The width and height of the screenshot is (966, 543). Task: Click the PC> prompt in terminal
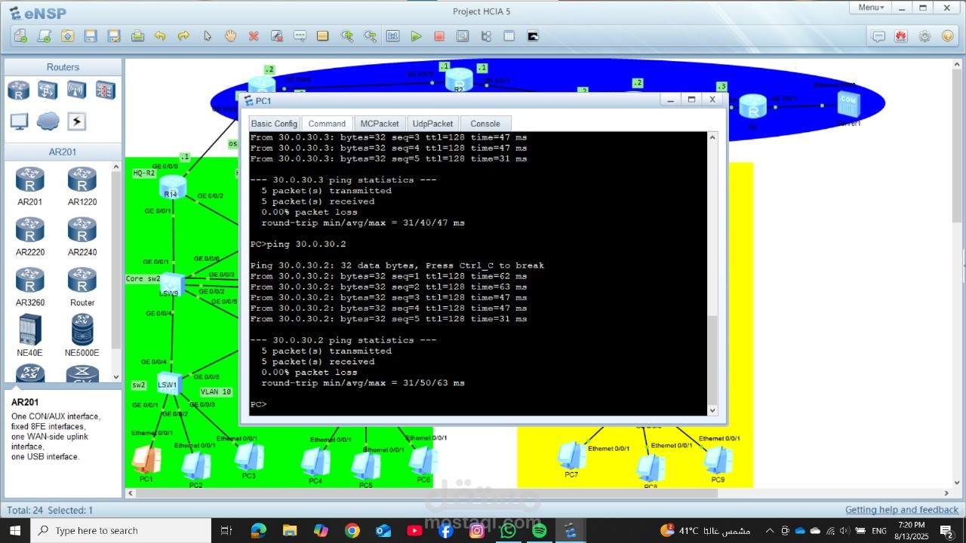pyautogui.click(x=258, y=404)
